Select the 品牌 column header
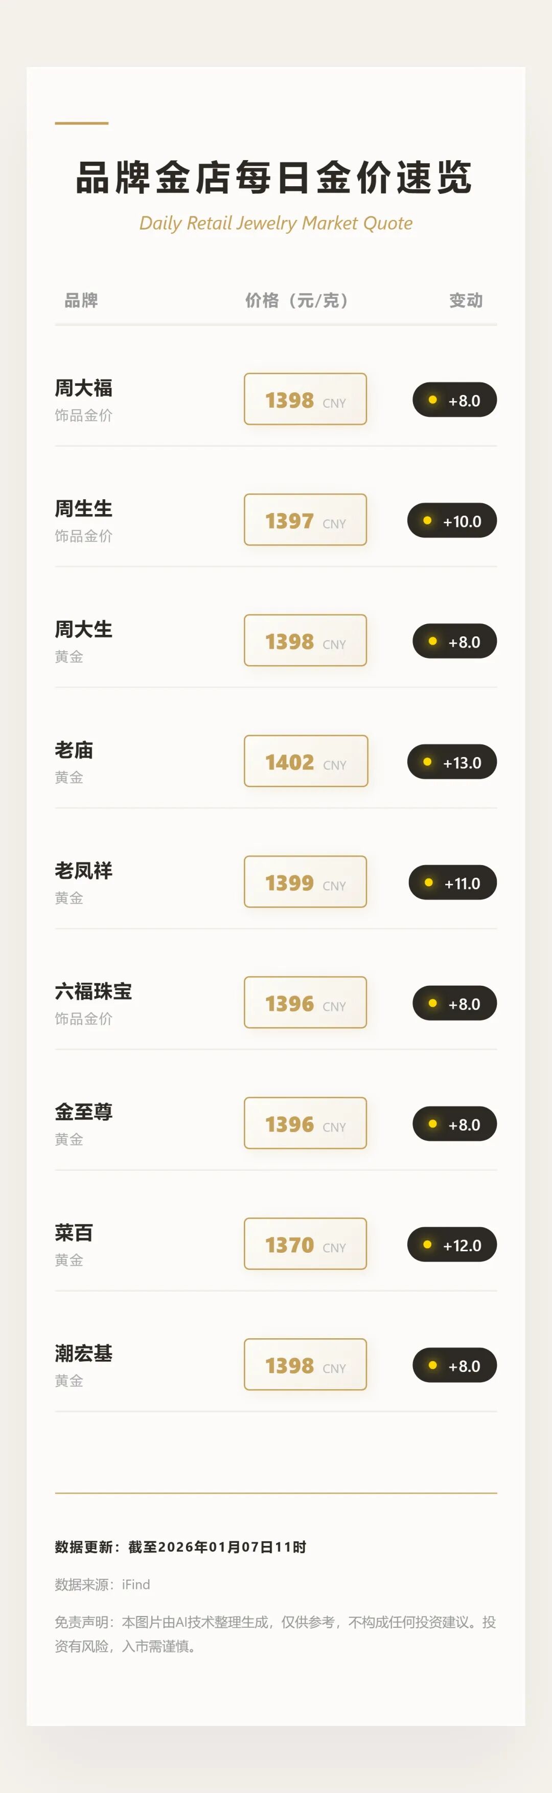 coord(81,300)
